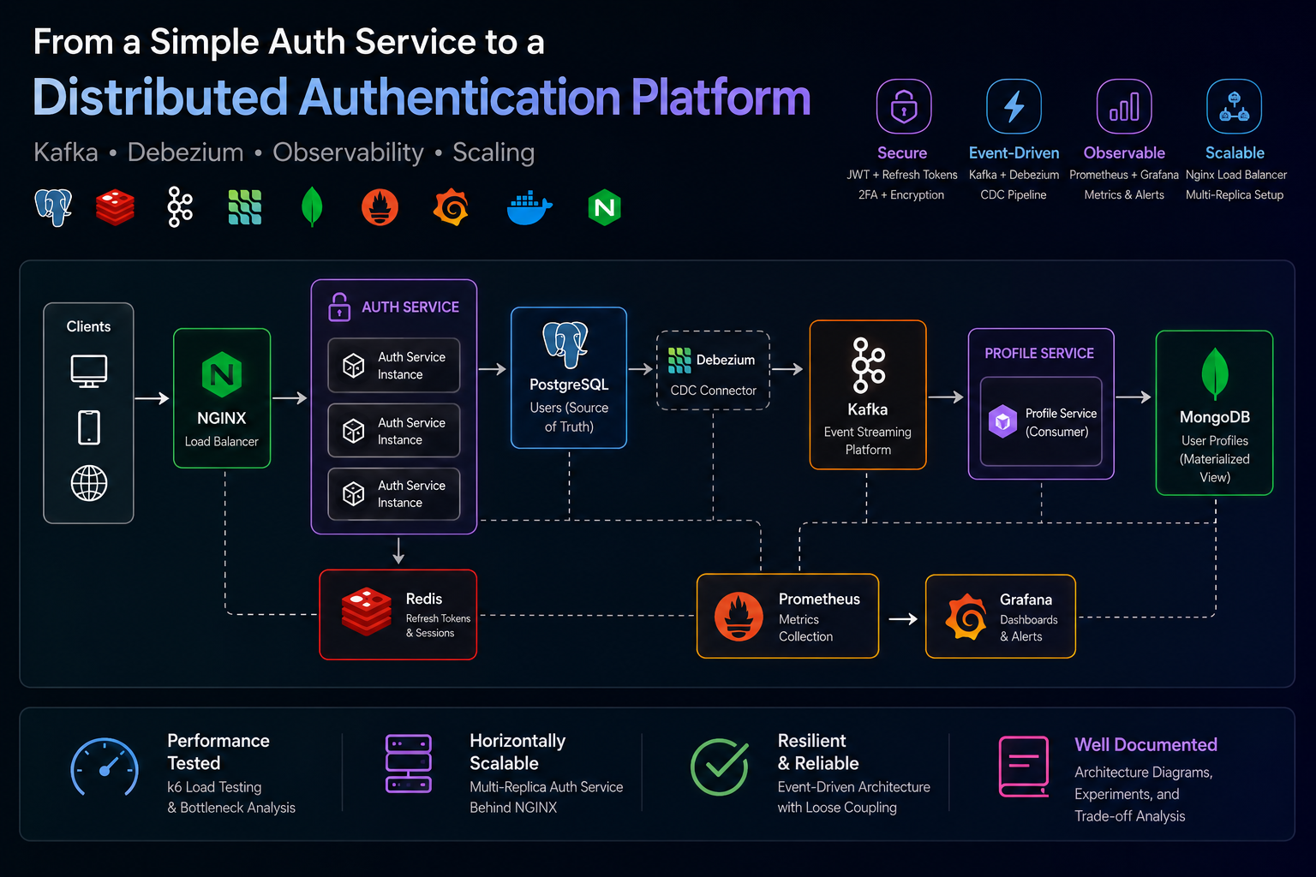This screenshot has height=877, width=1316.
Task: Select the Scalable network nodes icon
Action: pyautogui.click(x=1234, y=106)
